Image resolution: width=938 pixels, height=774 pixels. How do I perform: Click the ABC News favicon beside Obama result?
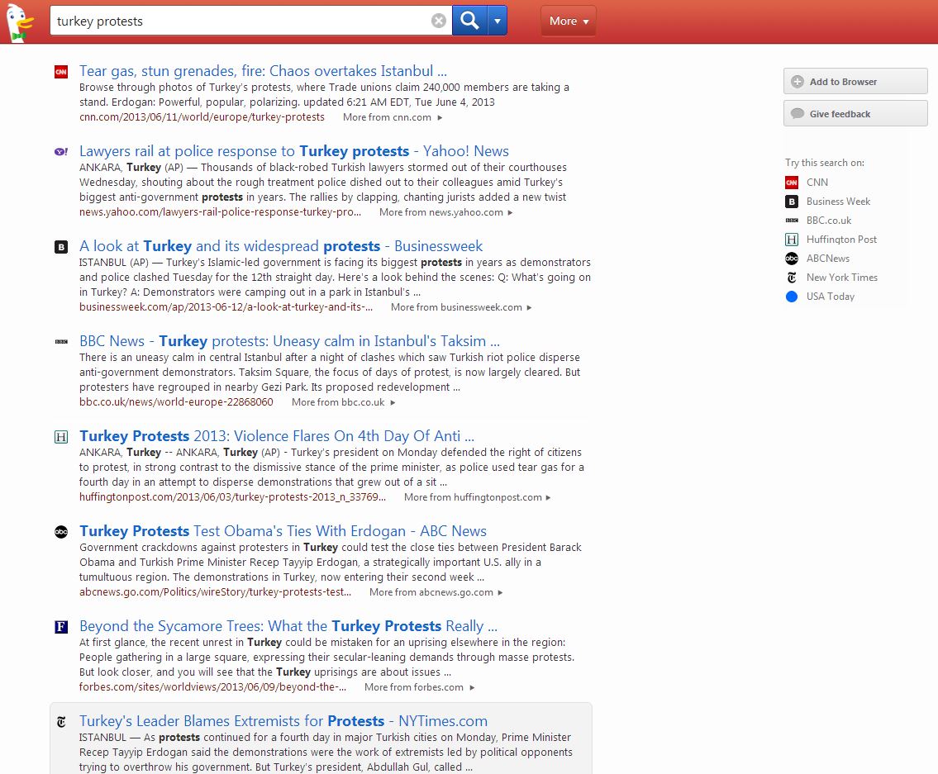point(61,532)
